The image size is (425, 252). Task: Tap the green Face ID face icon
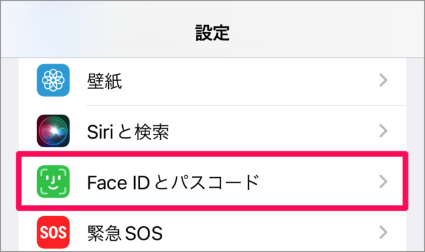[x=53, y=181]
